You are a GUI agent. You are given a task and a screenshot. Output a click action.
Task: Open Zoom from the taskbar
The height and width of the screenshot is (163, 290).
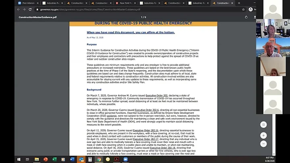(x=126, y=159)
